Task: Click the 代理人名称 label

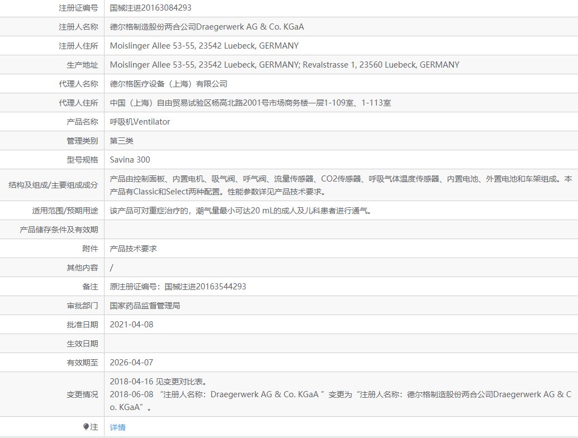Action: click(78, 84)
